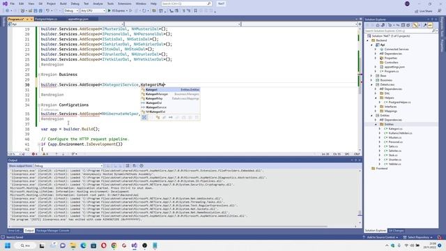Expand the Base project node
This screenshot has height=251, width=446.
pyautogui.click(x=371, y=76)
